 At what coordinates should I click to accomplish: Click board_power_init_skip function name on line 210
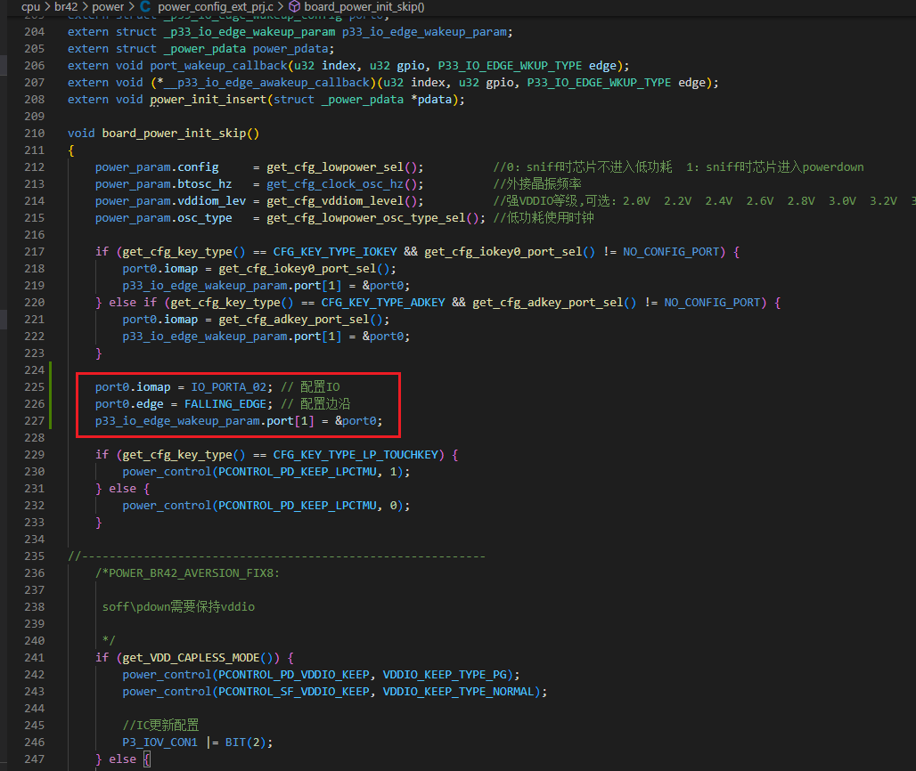pos(174,133)
